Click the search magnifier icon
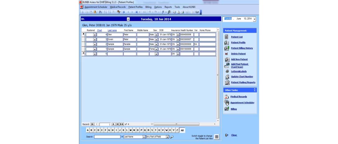Viewport: 338px width, 144px height. [x=172, y=137]
